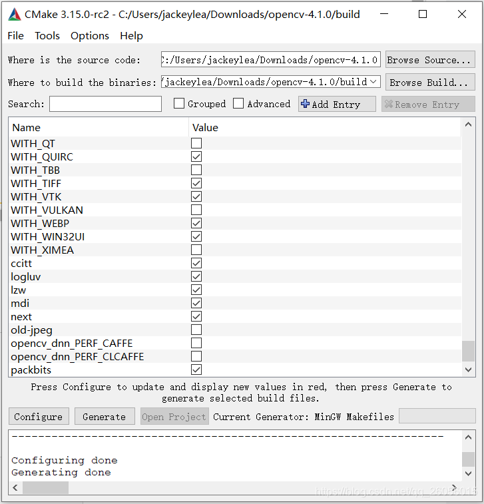This screenshot has height=504, width=484.
Task: Uncheck the lzw checkbox
Action: pos(196,290)
